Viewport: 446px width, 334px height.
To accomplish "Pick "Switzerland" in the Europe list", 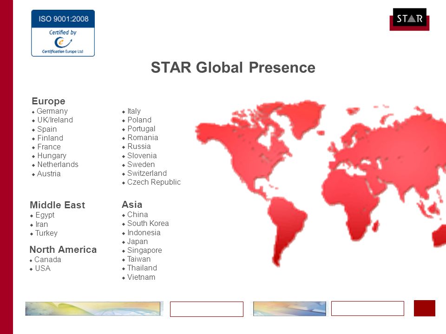I will [147, 173].
